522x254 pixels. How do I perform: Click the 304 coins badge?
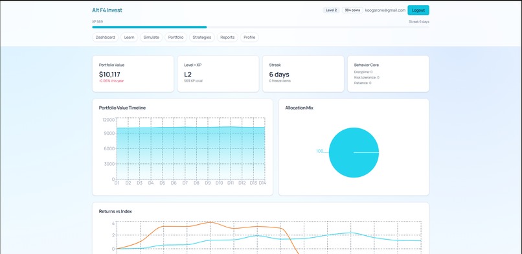tap(352, 10)
